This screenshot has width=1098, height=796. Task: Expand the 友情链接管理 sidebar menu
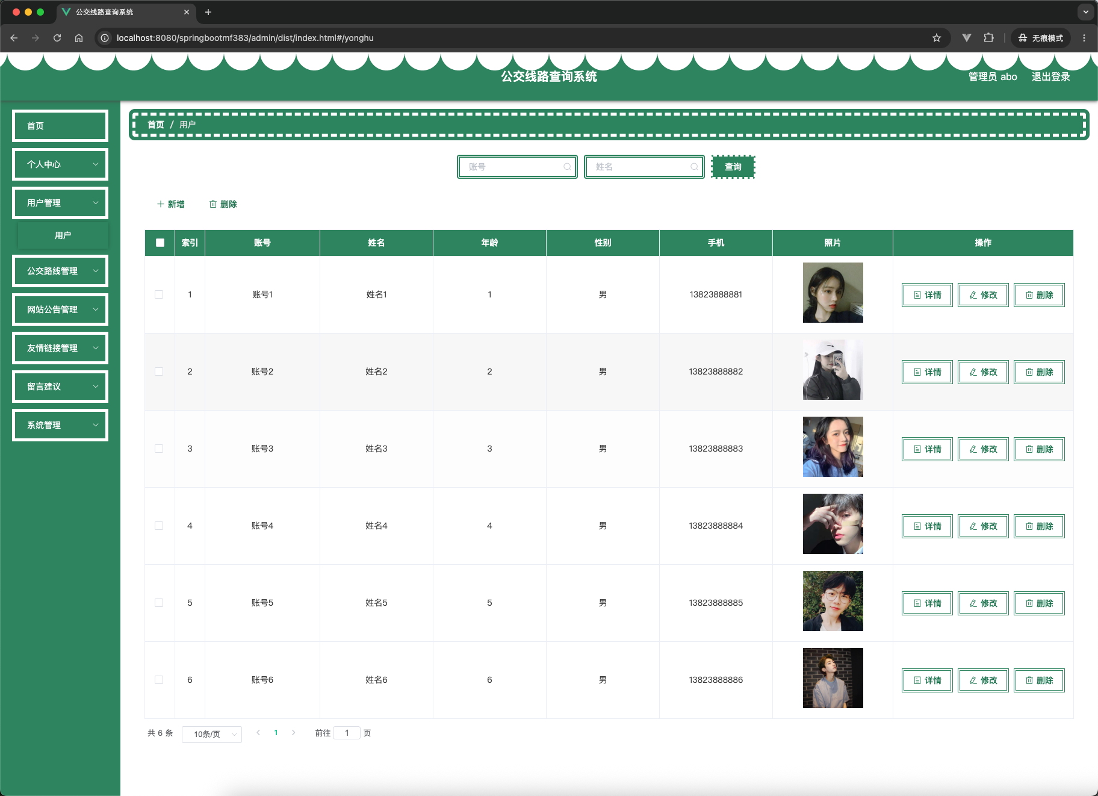coord(60,348)
